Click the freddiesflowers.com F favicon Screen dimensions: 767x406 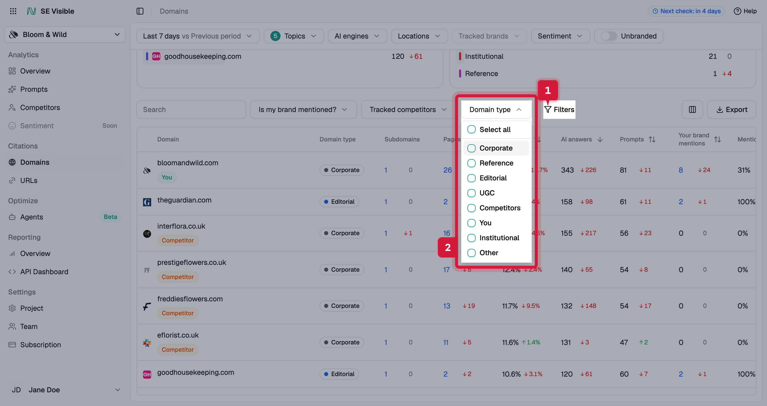[x=147, y=306]
